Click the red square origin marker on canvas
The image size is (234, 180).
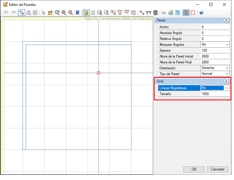point(98,73)
